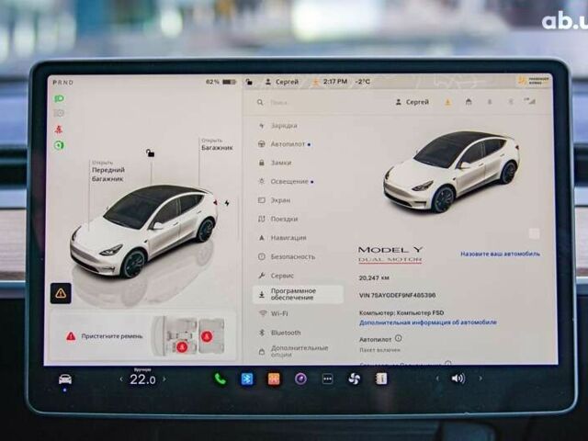Tap the Model Y Dual Motor badge

click(390, 254)
